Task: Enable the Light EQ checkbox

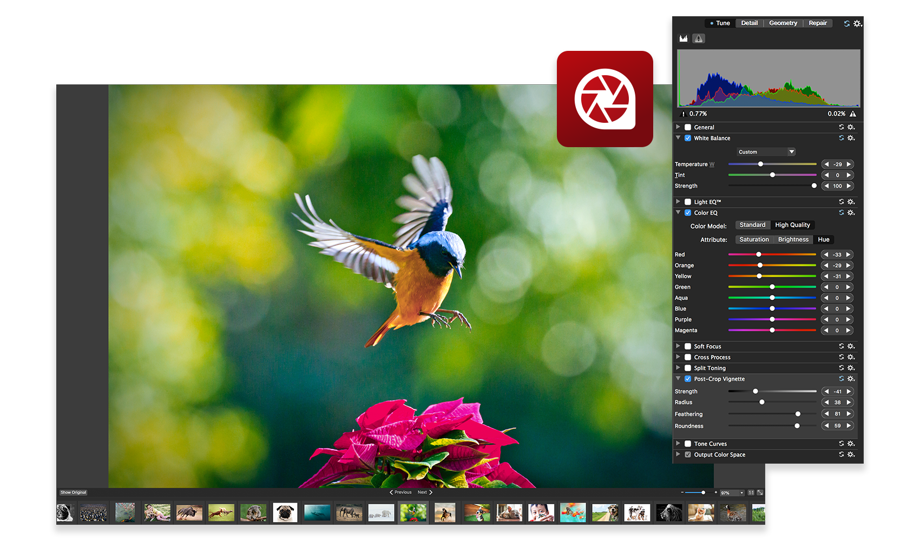Action: [688, 202]
